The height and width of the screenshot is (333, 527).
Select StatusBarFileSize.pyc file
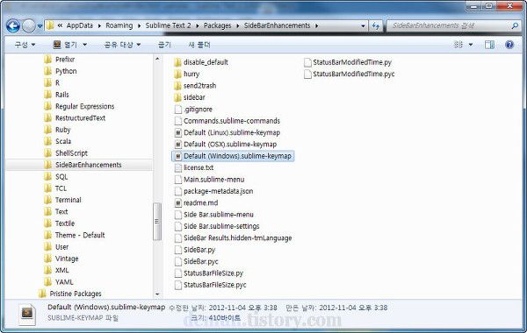click(215, 285)
